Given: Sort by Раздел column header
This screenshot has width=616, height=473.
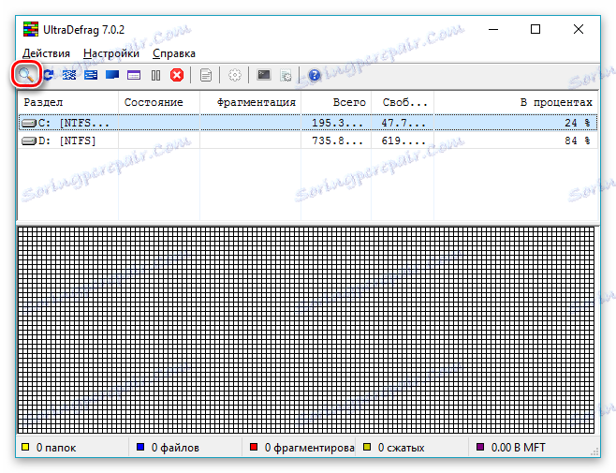Looking at the screenshot, I should 68,102.
